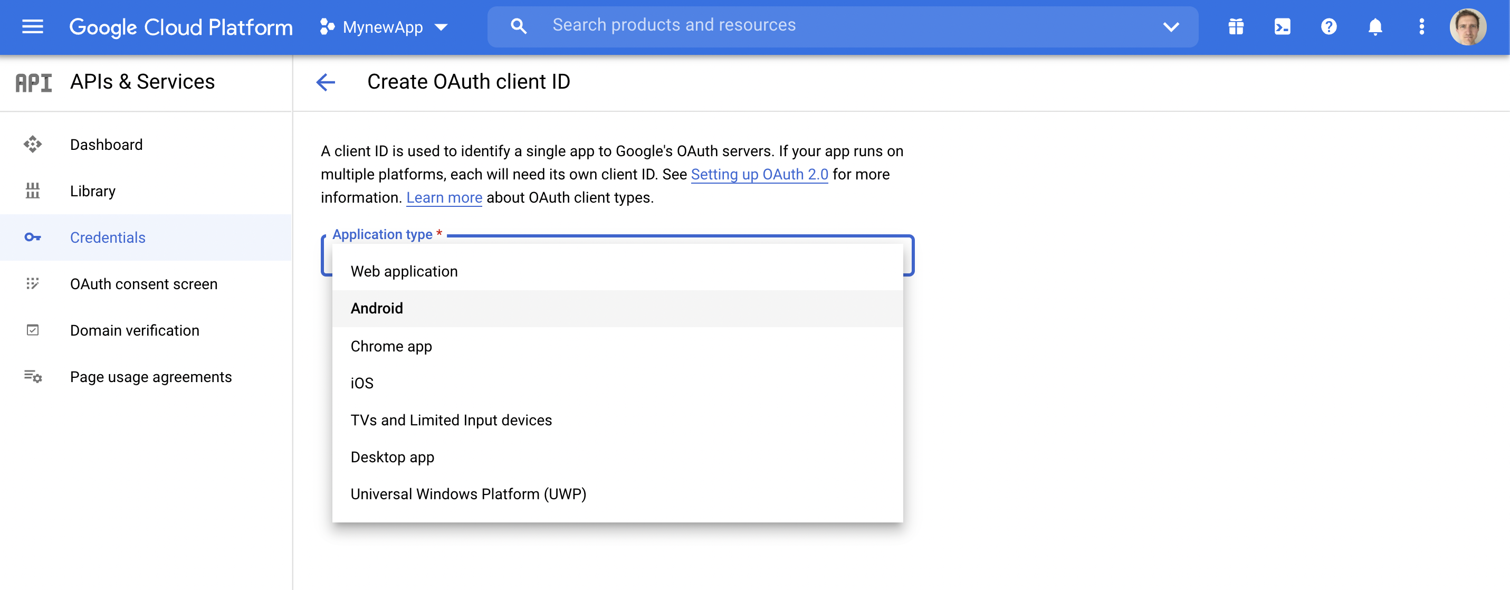This screenshot has width=1510, height=590.
Task: Go back with the left arrow
Action: tap(326, 82)
